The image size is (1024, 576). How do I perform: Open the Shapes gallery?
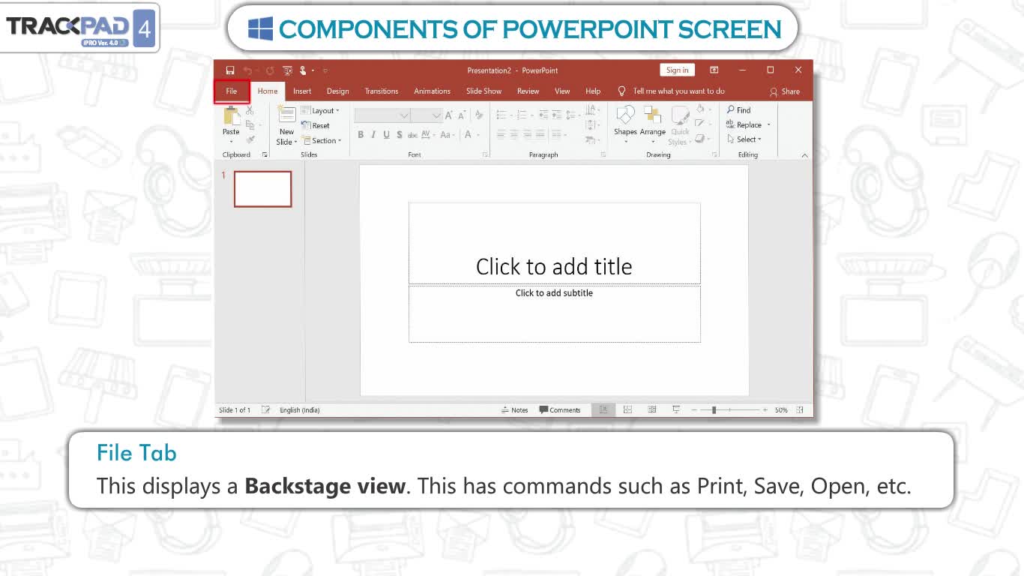(x=625, y=124)
